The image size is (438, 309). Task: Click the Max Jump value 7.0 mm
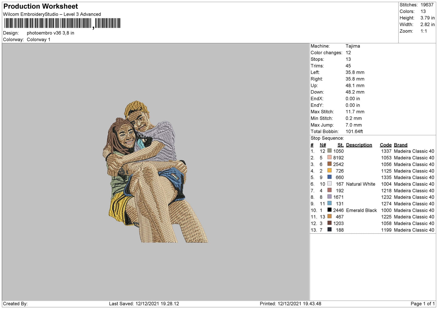click(x=354, y=125)
